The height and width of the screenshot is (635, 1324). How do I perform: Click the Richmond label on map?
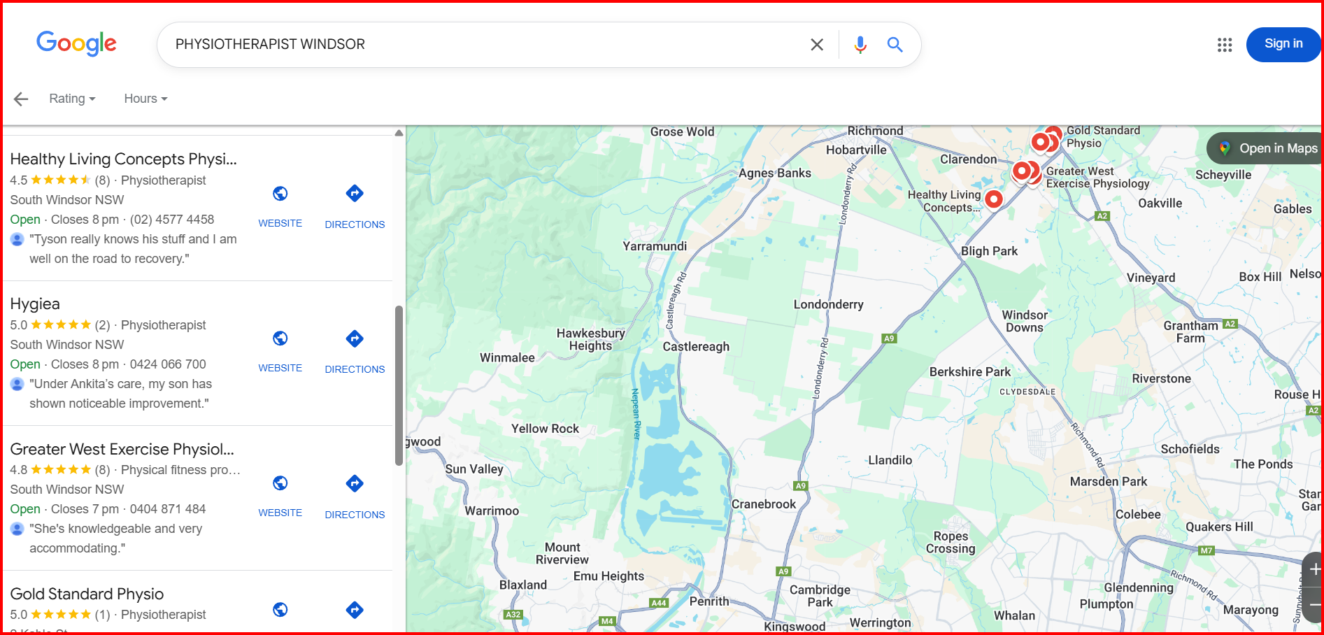click(875, 131)
